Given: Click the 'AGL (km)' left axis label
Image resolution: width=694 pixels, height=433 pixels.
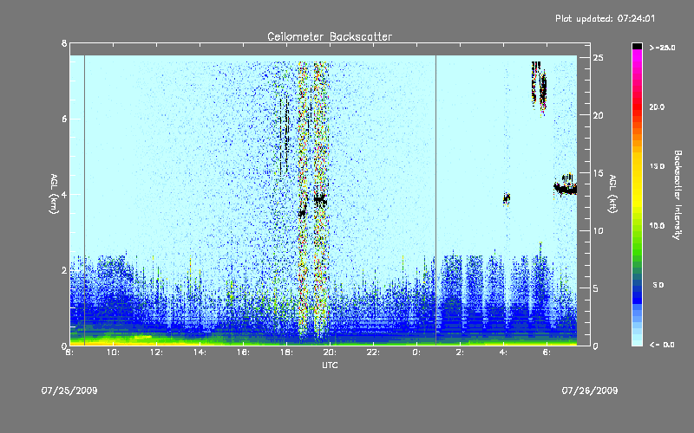Looking at the screenshot, I should (x=54, y=194).
